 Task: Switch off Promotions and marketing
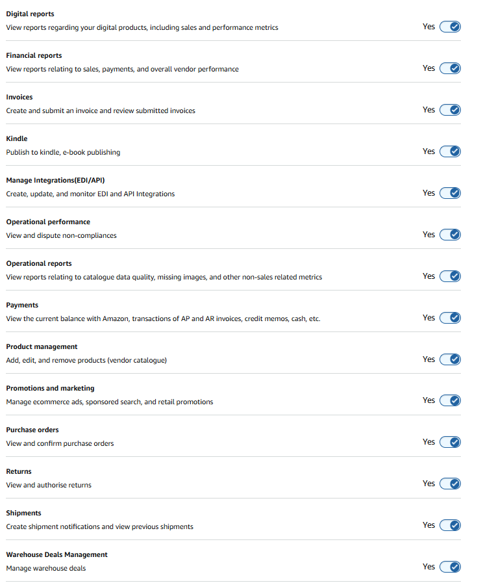(450, 400)
